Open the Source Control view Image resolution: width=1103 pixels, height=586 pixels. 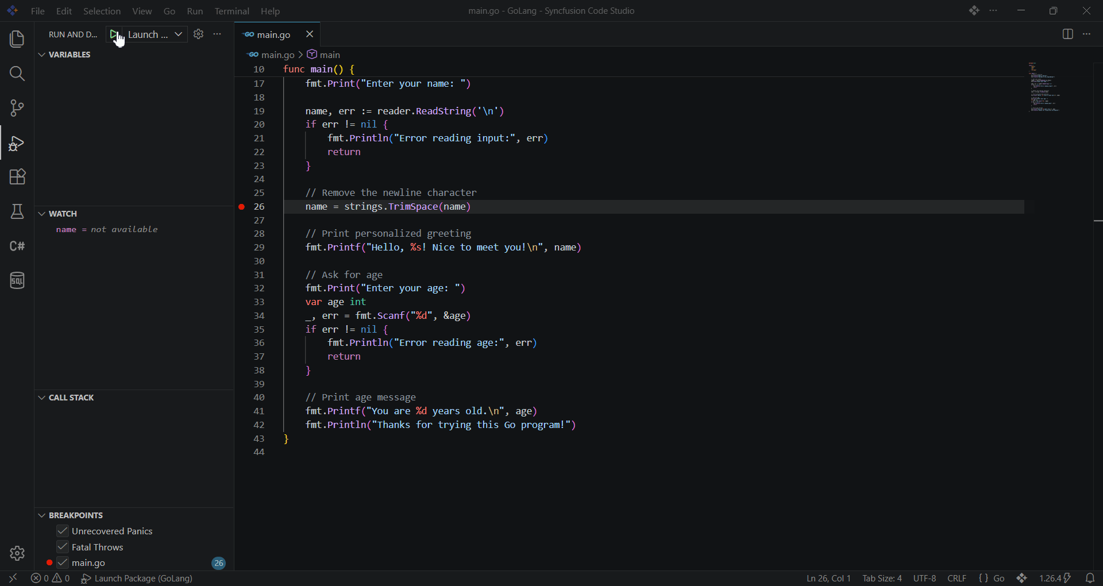[17, 108]
